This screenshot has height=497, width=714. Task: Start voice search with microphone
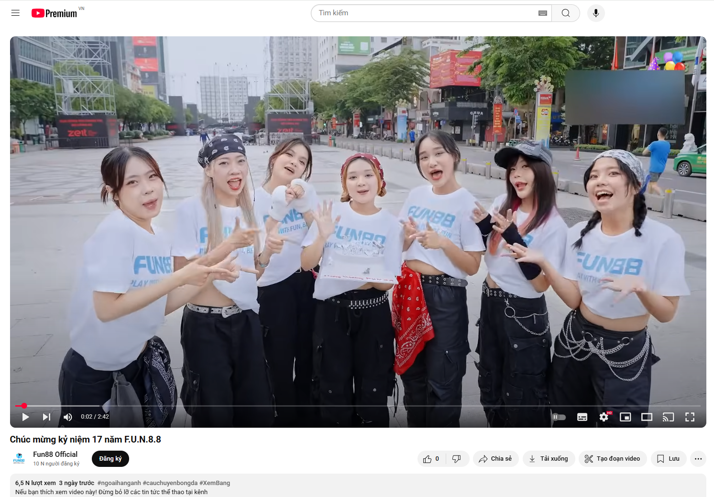pyautogui.click(x=596, y=13)
